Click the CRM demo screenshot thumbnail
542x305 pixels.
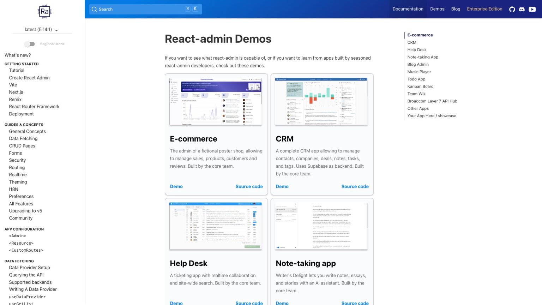click(x=321, y=101)
